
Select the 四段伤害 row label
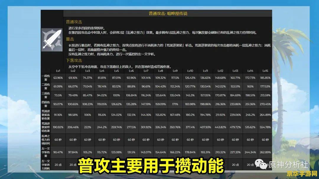[x=45, y=104]
